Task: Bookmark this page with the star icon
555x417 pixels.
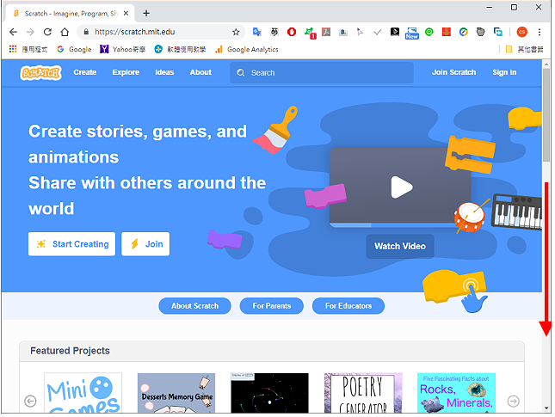Action: (236, 32)
